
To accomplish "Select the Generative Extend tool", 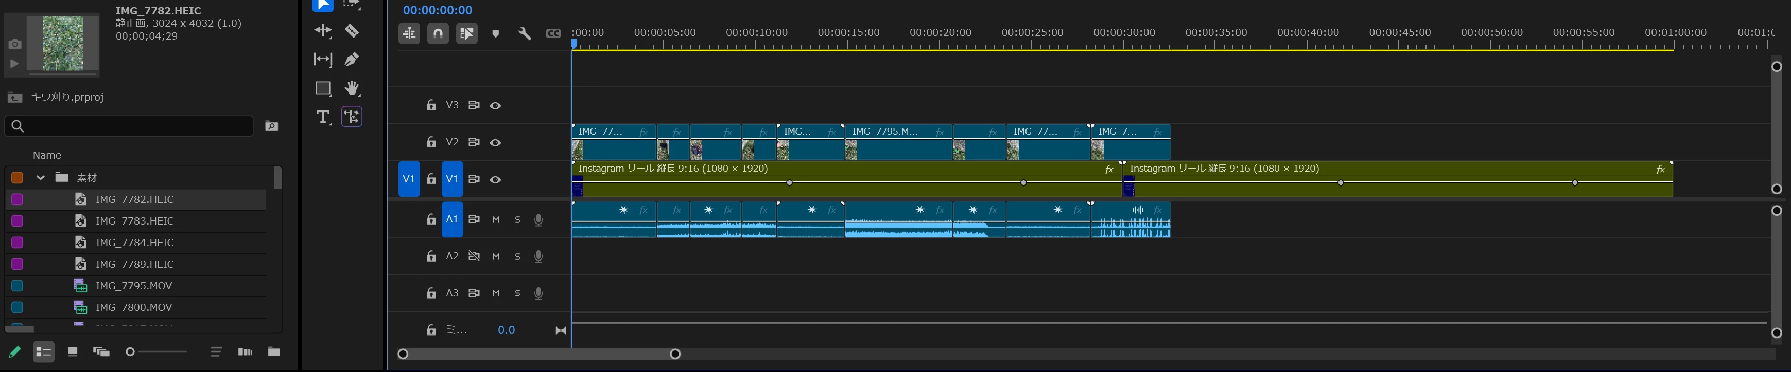I will click(x=352, y=117).
